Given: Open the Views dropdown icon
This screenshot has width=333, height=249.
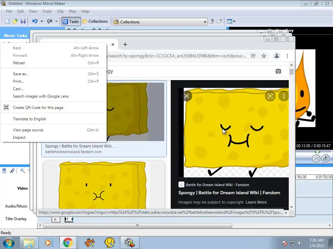Looking at the screenshot, I should click(x=231, y=21).
